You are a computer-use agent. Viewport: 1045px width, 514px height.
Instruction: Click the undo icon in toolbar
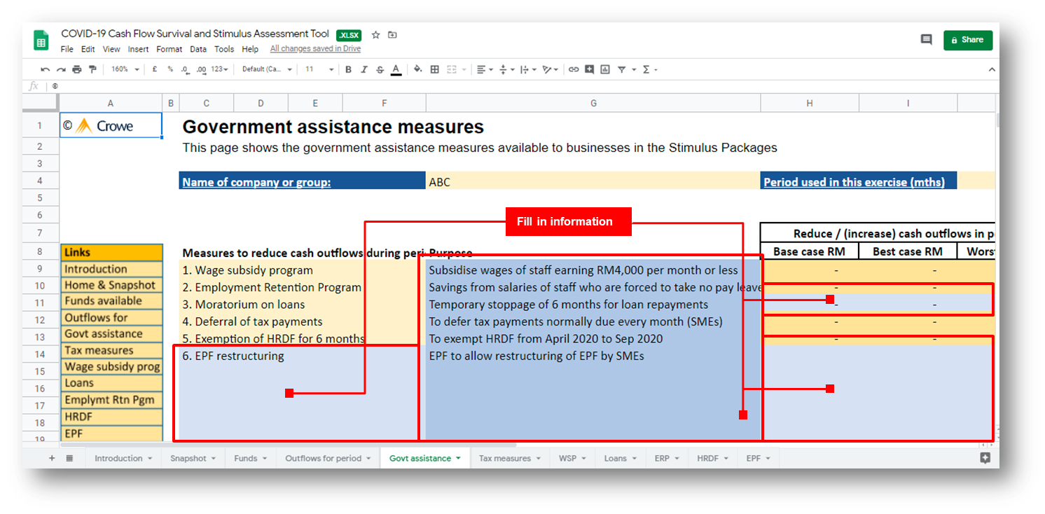pyautogui.click(x=46, y=69)
